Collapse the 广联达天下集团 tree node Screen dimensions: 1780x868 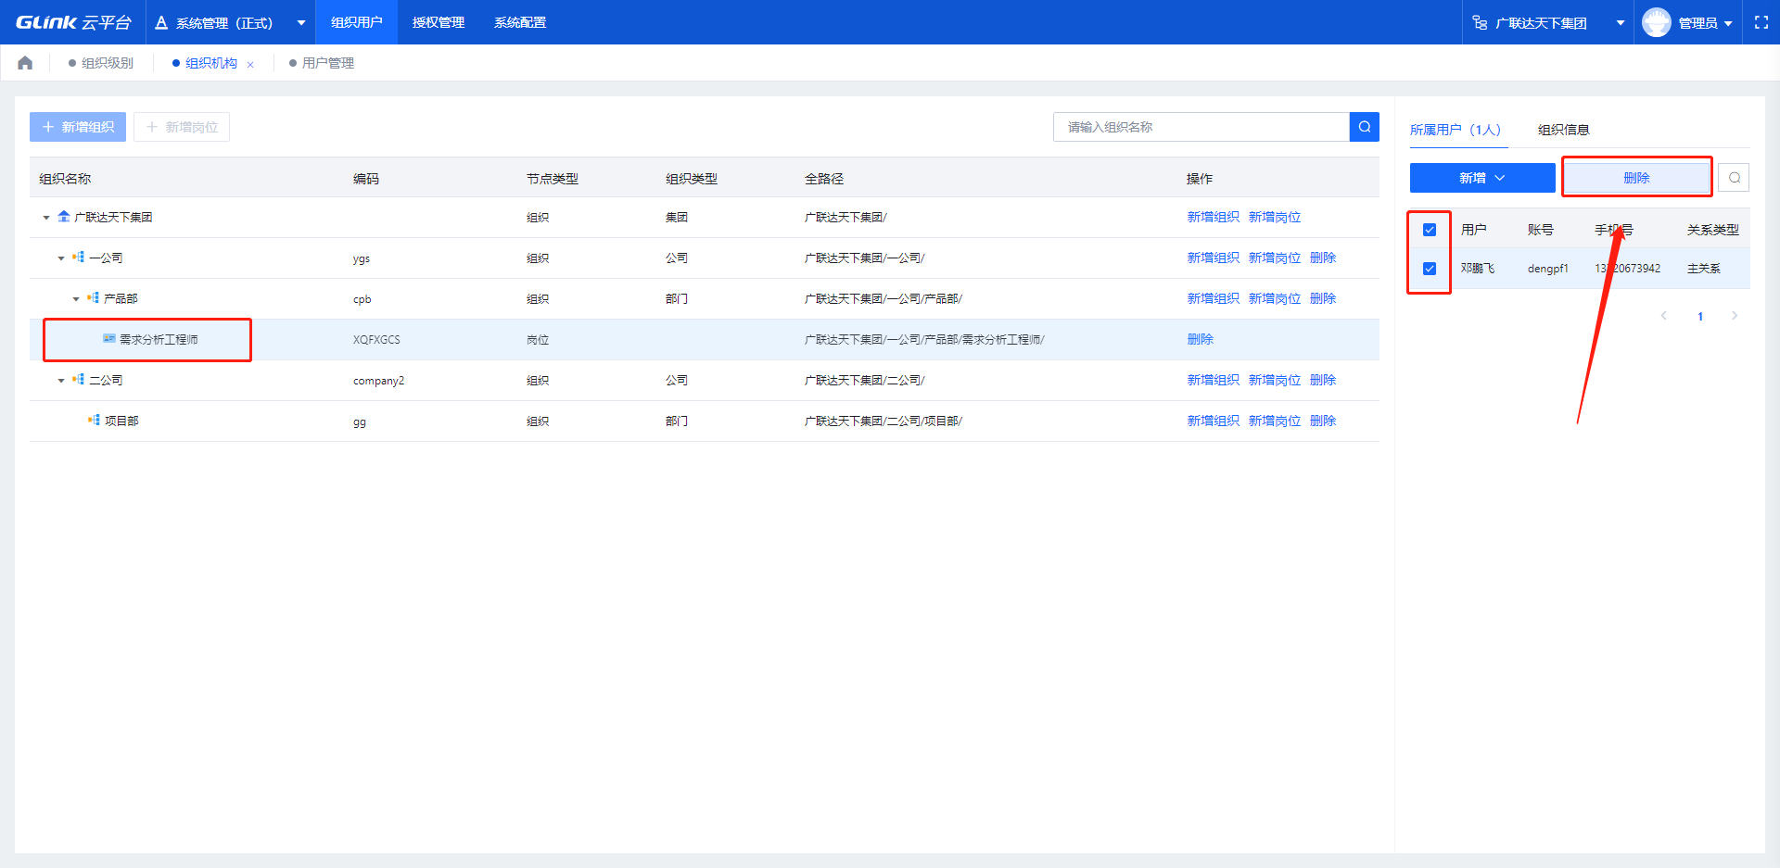pyautogui.click(x=46, y=218)
